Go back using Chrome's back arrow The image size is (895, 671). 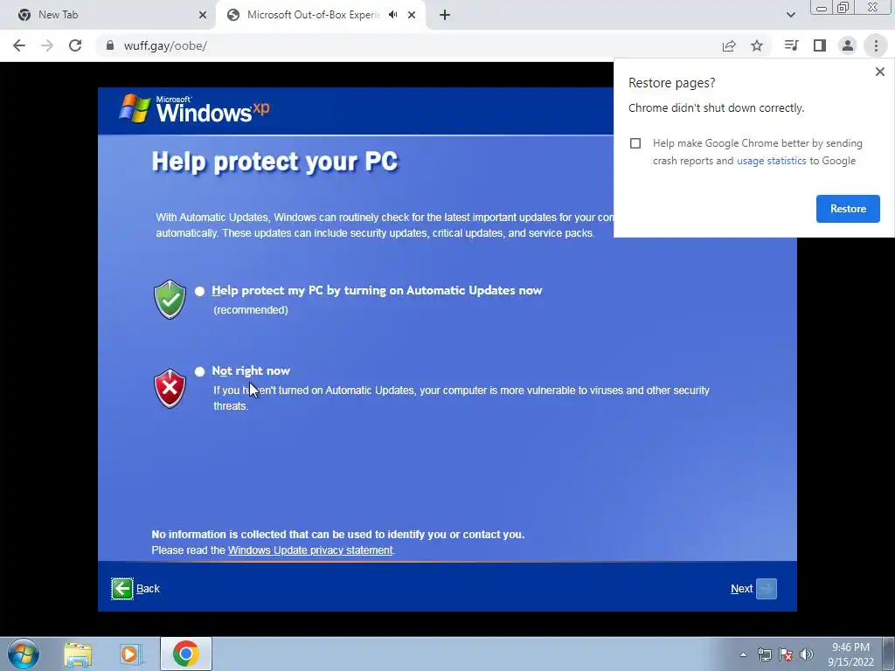pos(19,45)
